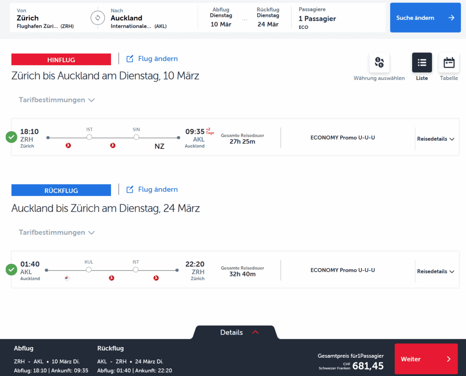Image resolution: width=466 pixels, height=376 pixels.
Task: Open the currency selection icon
Action: pos(379,63)
